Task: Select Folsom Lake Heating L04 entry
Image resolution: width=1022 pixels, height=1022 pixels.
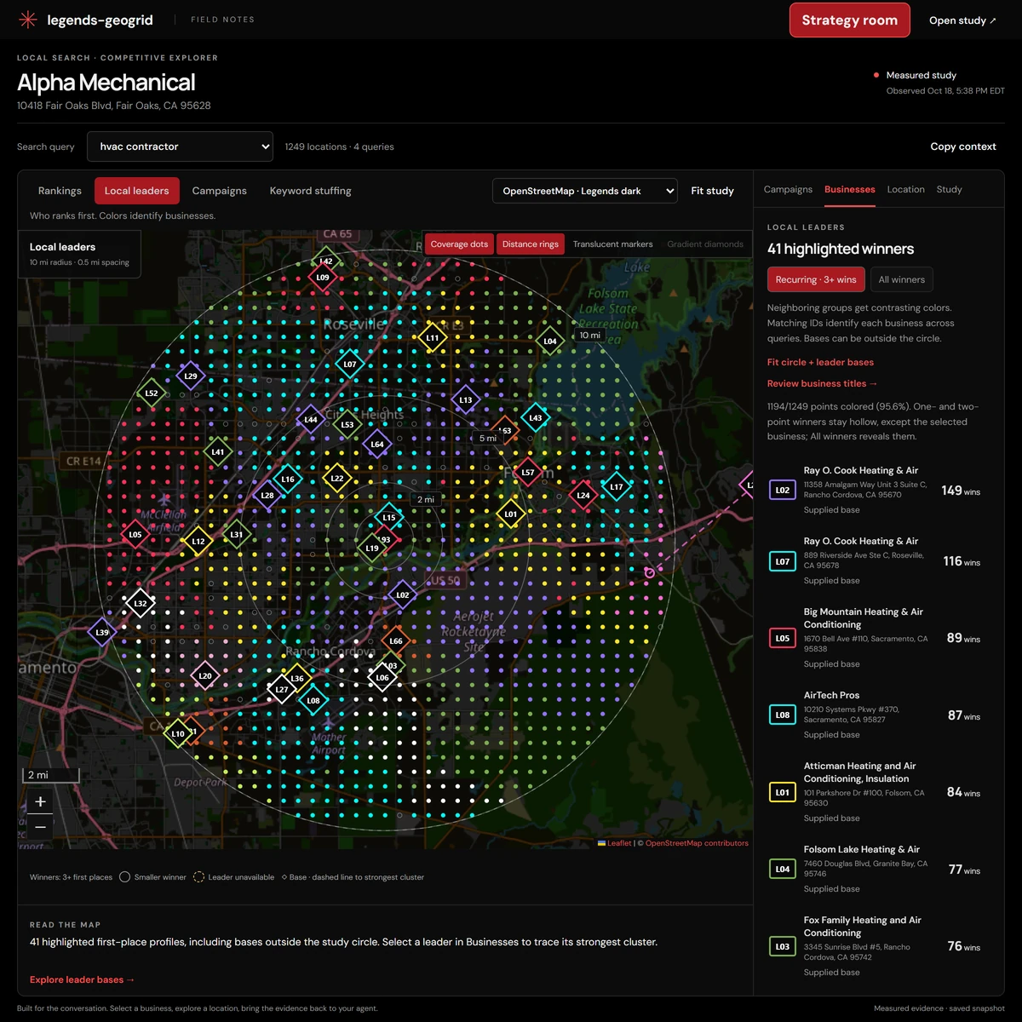Action: [878, 869]
